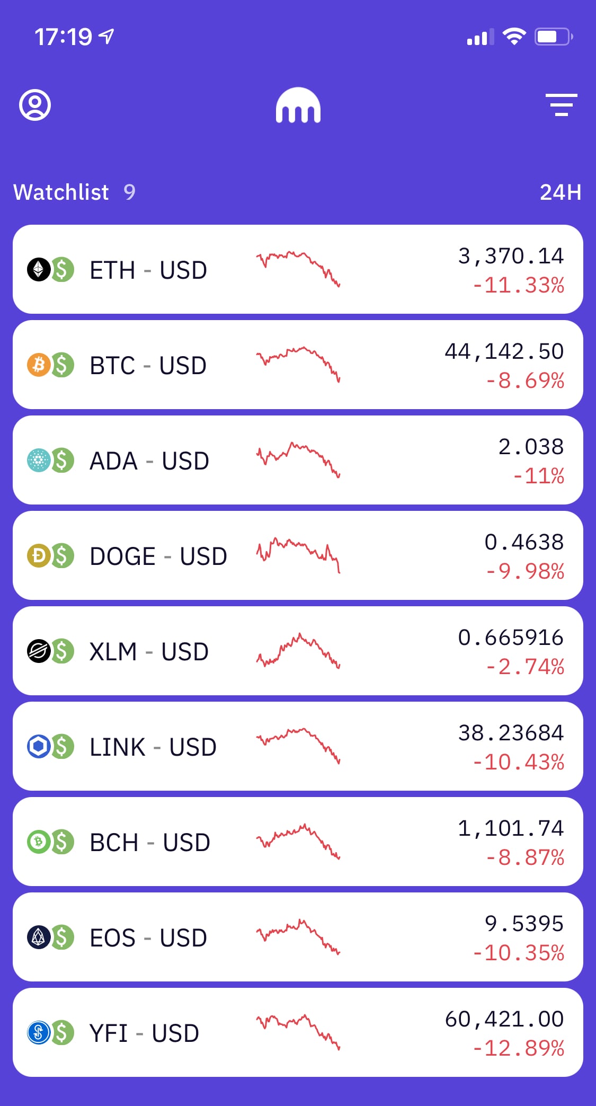Open the BCH - USD pair

150,843
